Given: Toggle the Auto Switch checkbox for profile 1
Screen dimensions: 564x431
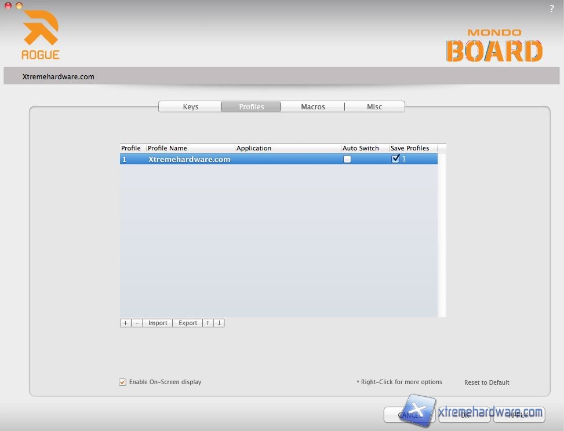Looking at the screenshot, I should pos(347,159).
